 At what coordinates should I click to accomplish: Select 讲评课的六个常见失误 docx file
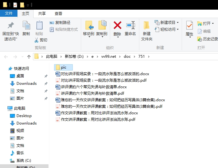91,87
